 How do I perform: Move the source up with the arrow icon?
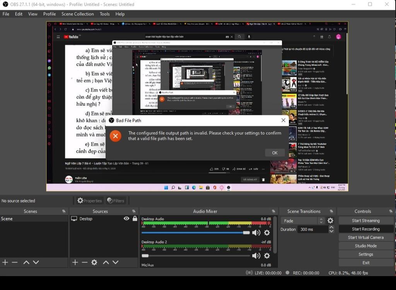pos(106,263)
